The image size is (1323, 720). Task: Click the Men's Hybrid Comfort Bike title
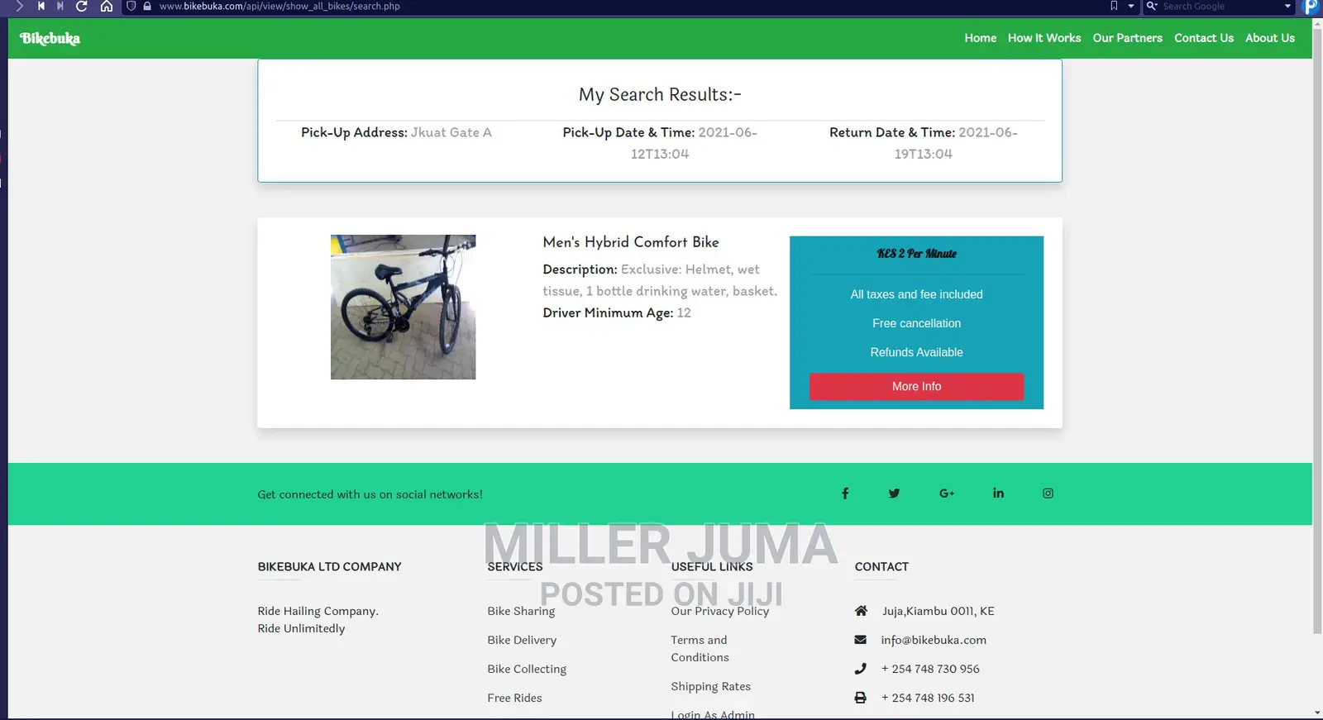click(x=631, y=242)
